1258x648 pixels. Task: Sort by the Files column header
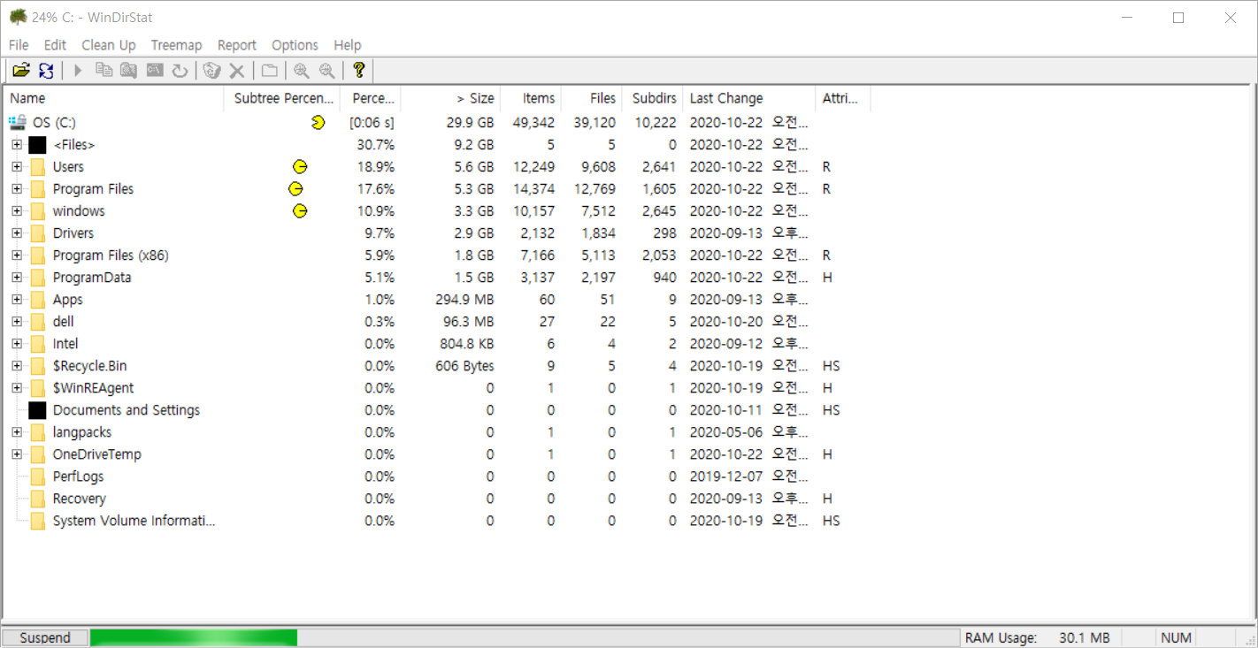click(x=592, y=99)
